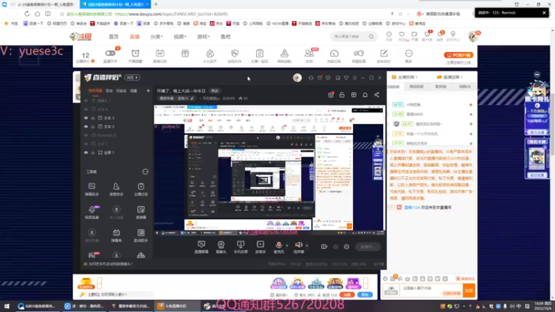Show the hidden 文本 4 source
This screenshot has width=555, height=312.
pyautogui.click(x=86, y=110)
